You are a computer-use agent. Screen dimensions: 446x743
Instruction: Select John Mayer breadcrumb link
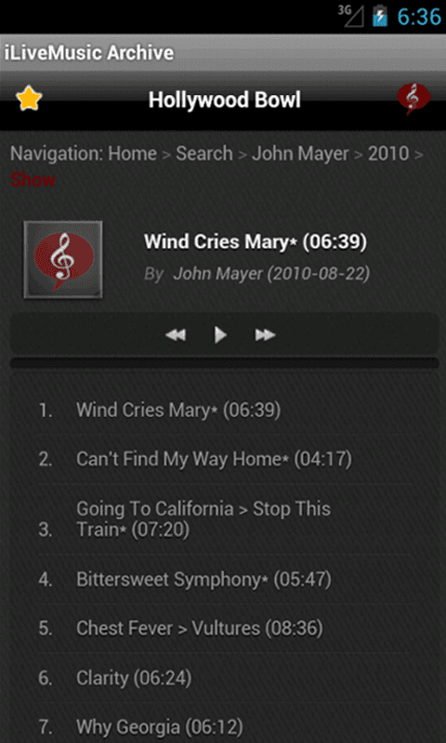300,153
